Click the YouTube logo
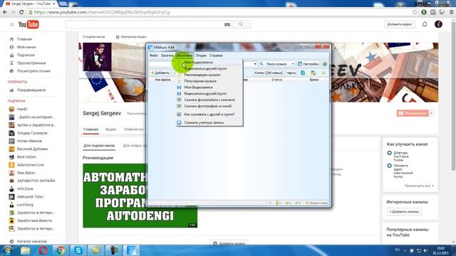The image size is (456, 256). (28, 24)
